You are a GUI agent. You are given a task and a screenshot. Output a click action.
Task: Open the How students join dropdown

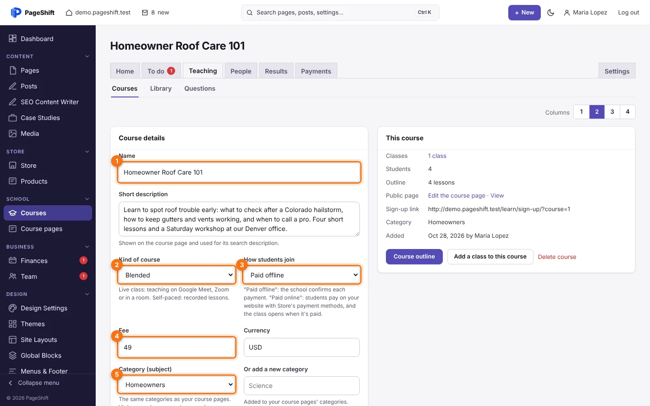click(x=302, y=275)
